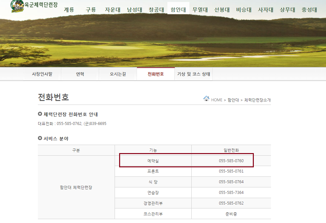The height and width of the screenshot is (223, 326).
Task: Click the home icon in breadcrumb
Action: click(206, 98)
